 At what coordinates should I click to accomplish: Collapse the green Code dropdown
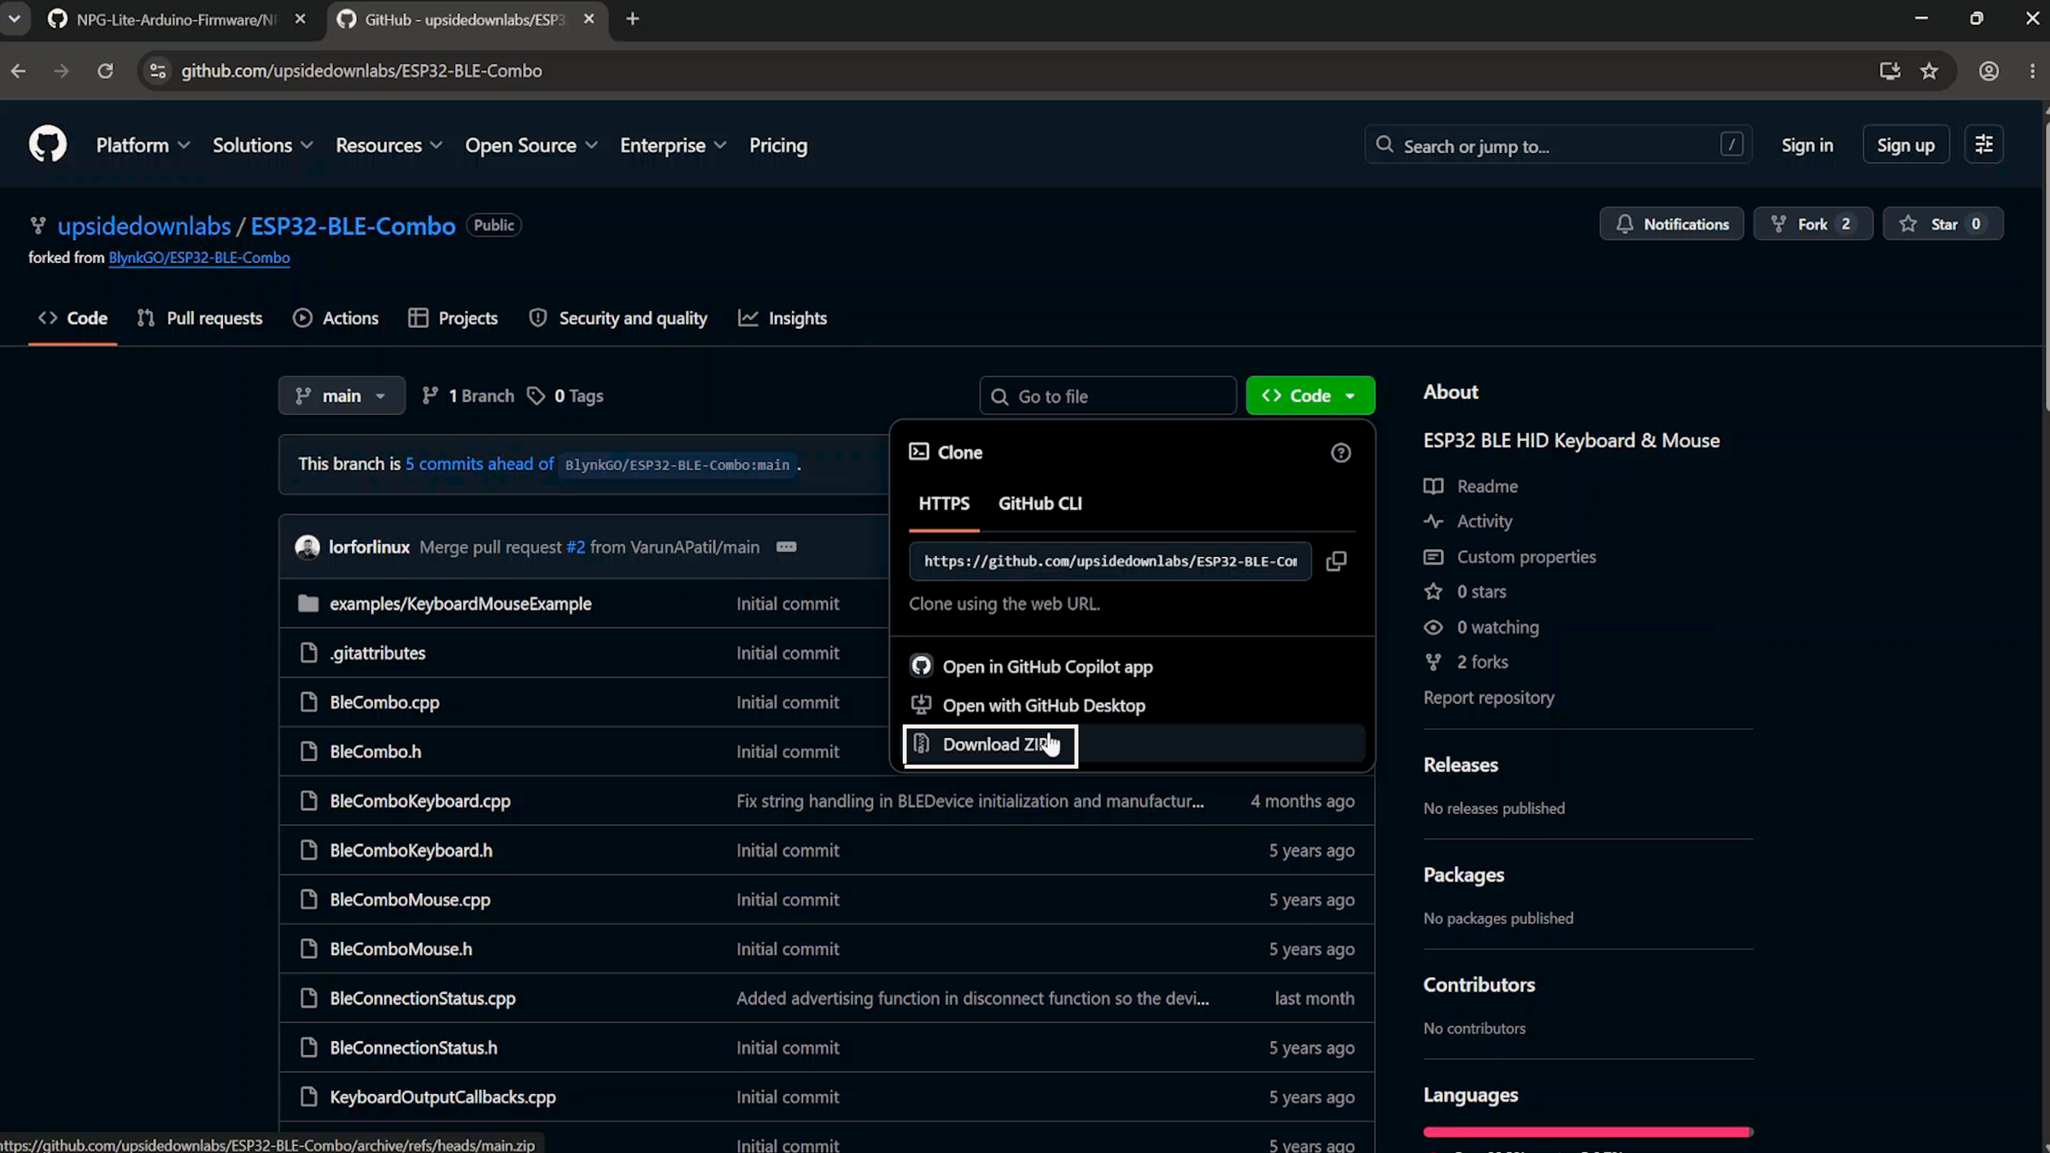pos(1310,395)
